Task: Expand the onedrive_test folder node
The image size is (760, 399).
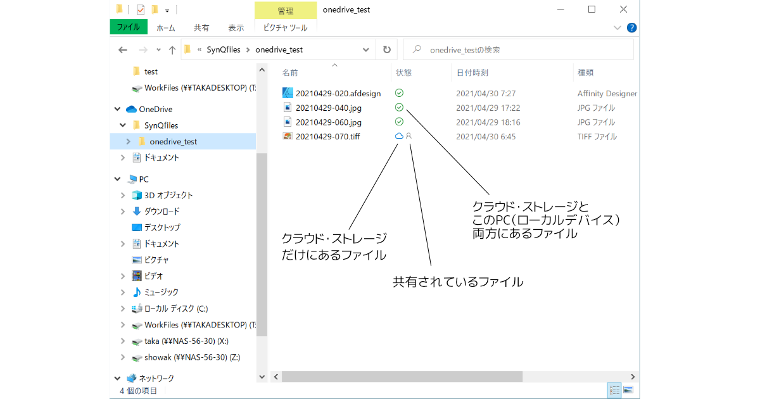Action: coord(129,142)
